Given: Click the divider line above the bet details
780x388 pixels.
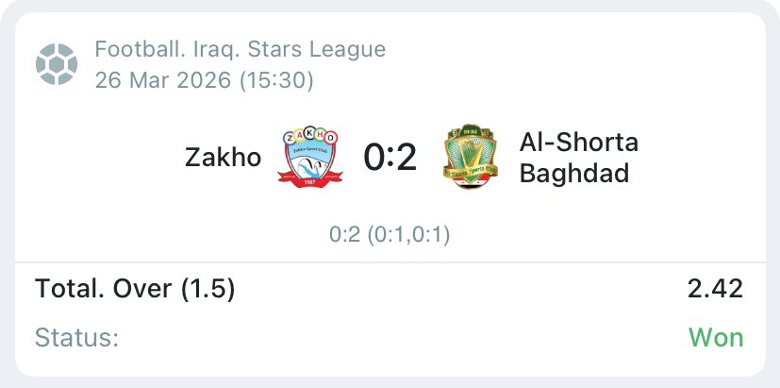Looking at the screenshot, I should [390, 264].
